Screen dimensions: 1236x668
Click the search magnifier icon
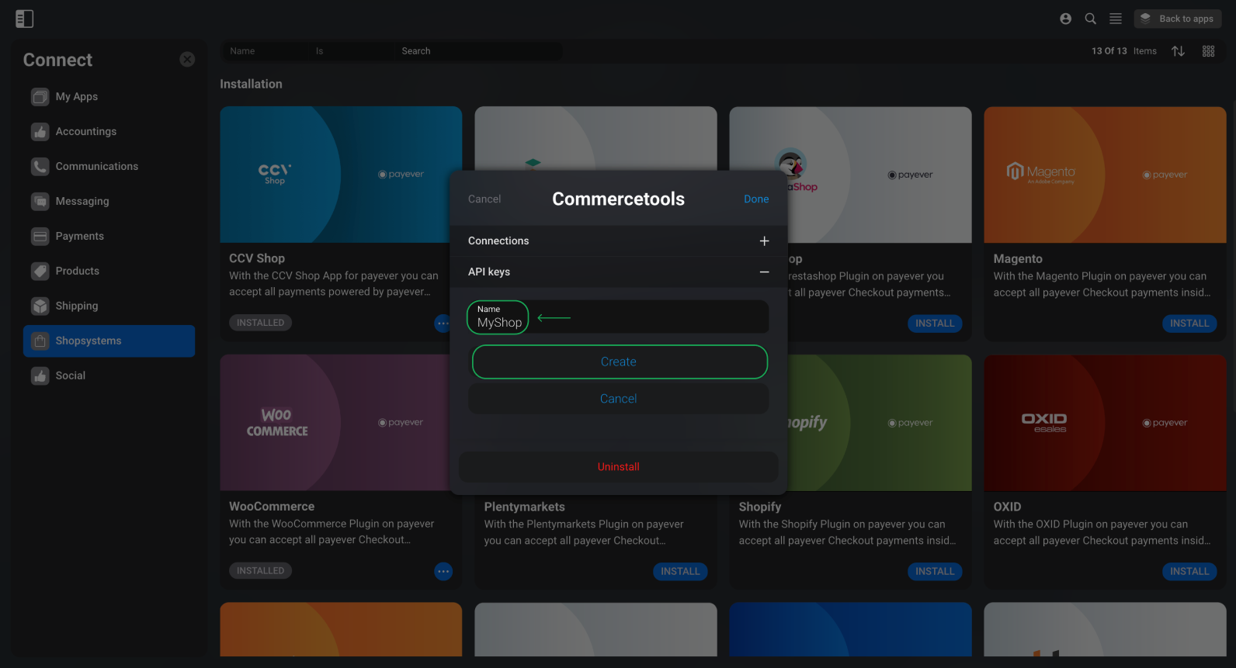point(1090,19)
